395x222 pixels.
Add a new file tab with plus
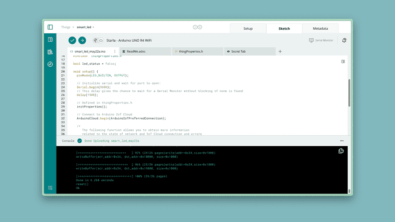[280, 52]
